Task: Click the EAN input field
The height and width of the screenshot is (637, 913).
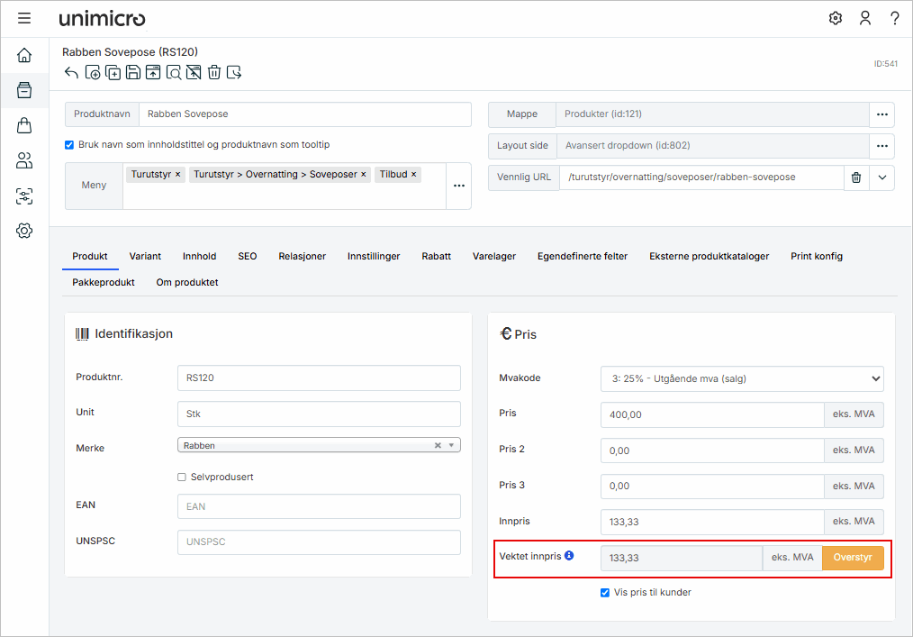Action: 319,506
